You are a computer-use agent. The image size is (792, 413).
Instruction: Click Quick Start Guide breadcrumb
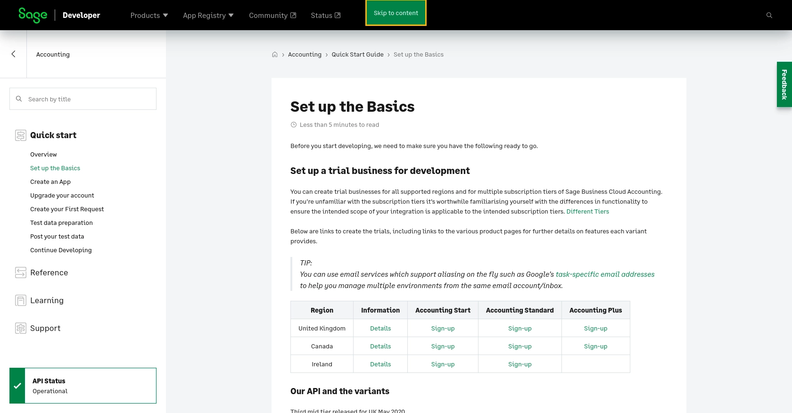(357, 55)
